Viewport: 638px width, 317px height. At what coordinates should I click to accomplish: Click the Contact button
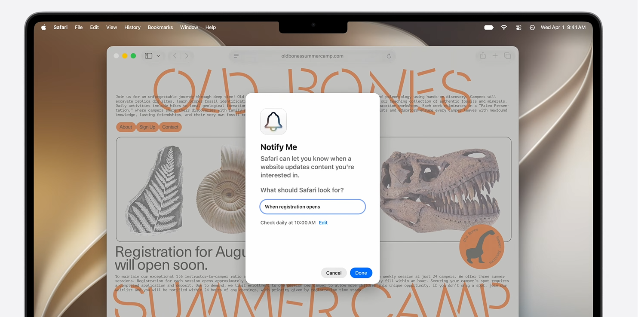coord(170,127)
